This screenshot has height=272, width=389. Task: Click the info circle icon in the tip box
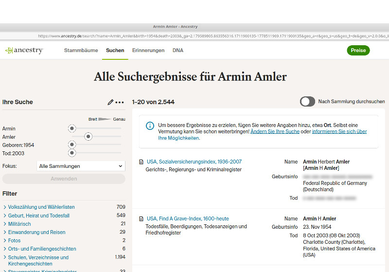[150, 126]
